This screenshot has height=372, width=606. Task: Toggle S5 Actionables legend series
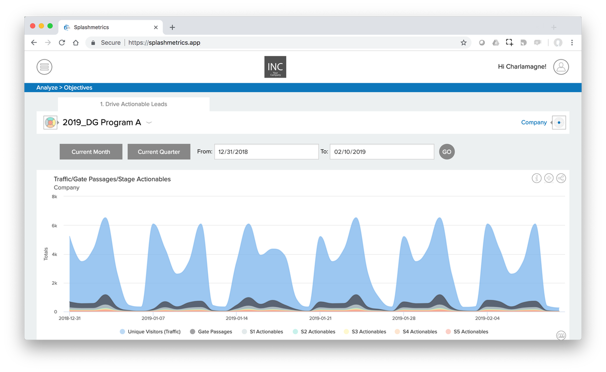tap(467, 332)
